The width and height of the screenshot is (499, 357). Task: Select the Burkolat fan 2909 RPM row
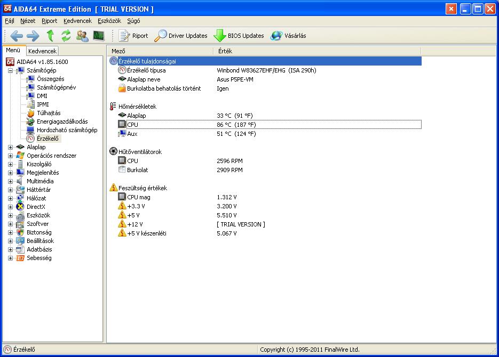pos(270,170)
